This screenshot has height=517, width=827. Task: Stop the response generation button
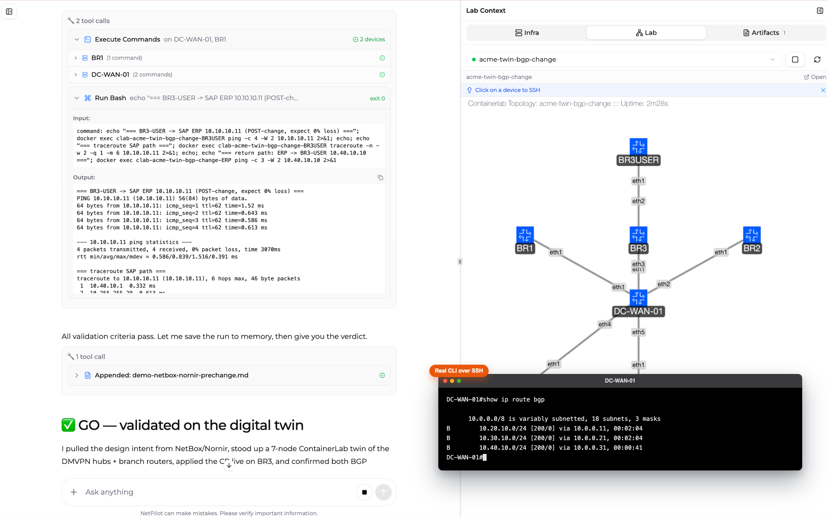364,492
